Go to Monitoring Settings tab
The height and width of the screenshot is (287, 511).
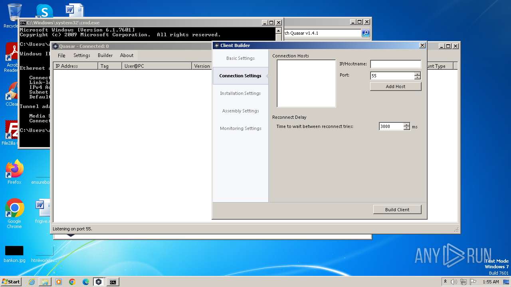(240, 128)
